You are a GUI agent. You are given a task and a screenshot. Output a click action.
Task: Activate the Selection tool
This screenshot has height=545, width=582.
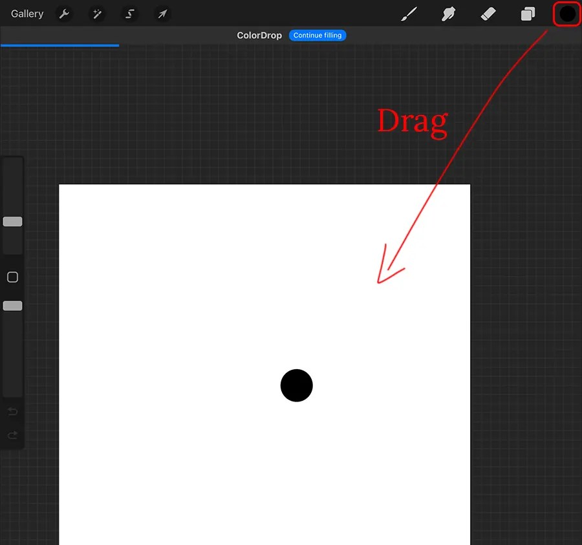(x=129, y=14)
